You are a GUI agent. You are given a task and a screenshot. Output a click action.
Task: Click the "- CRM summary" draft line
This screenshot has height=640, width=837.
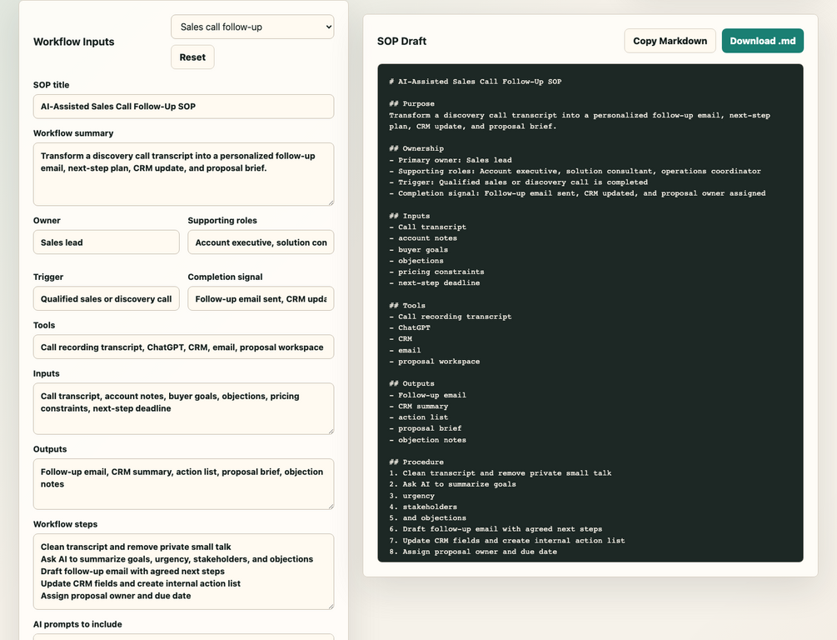[418, 407]
